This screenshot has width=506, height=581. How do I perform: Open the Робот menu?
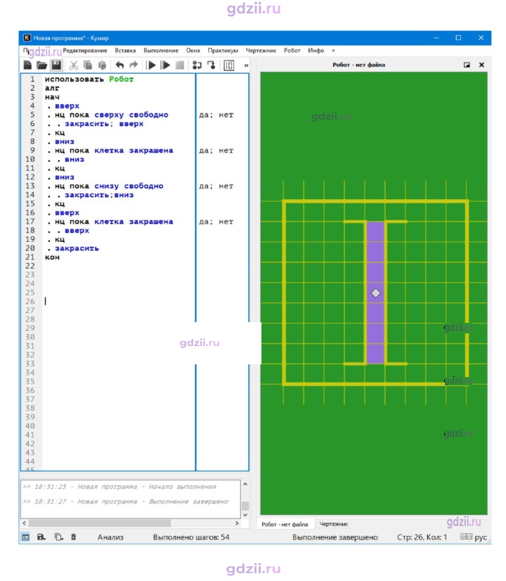click(292, 51)
